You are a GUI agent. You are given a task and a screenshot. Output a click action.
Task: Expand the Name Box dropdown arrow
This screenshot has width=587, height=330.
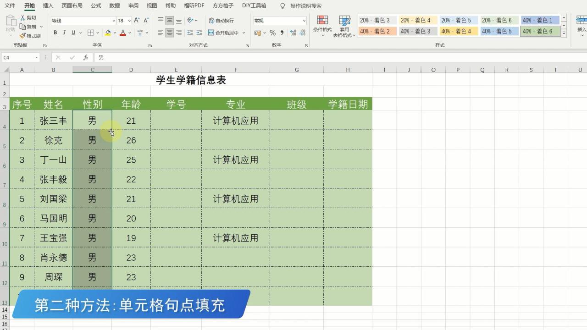pyautogui.click(x=36, y=57)
